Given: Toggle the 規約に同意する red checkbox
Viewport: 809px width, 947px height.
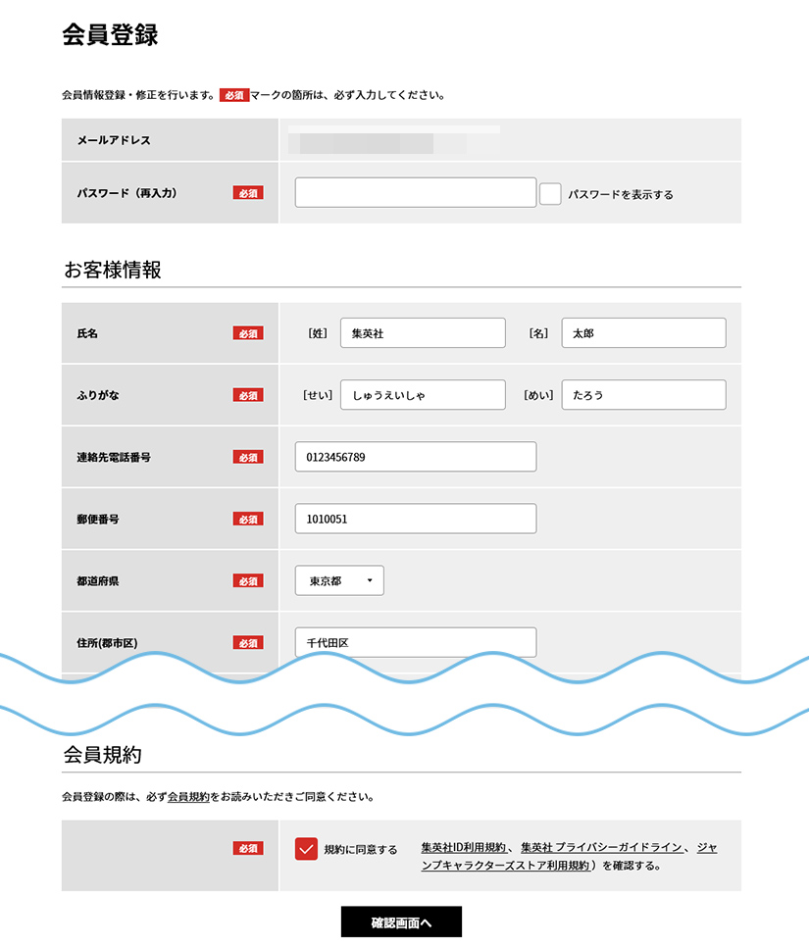Looking at the screenshot, I should 306,849.
